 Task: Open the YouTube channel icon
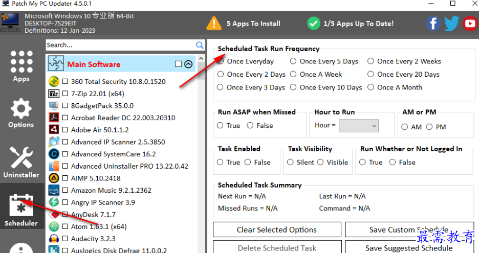coord(470,24)
